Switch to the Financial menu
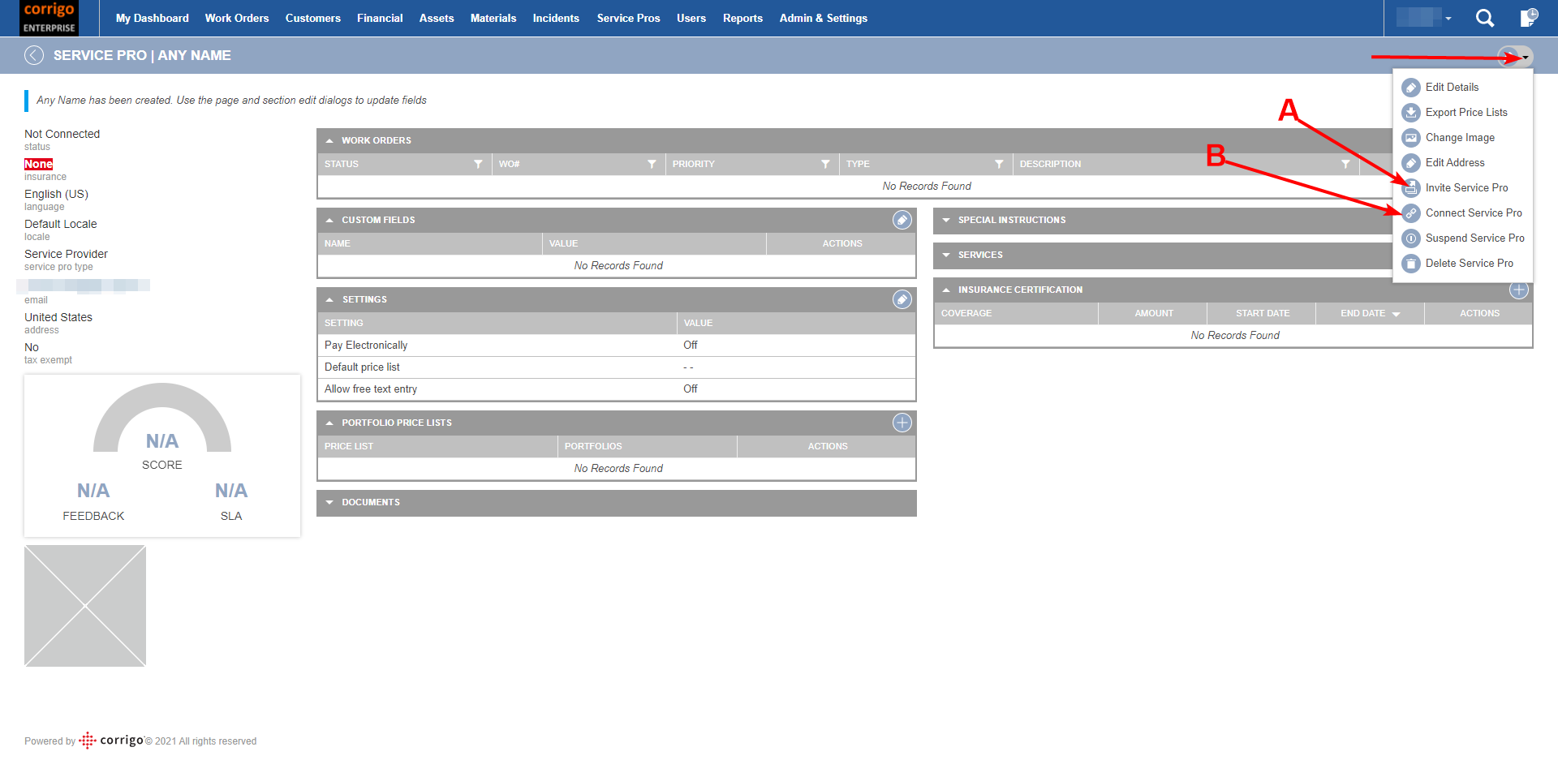The width and height of the screenshot is (1558, 760). point(380,18)
